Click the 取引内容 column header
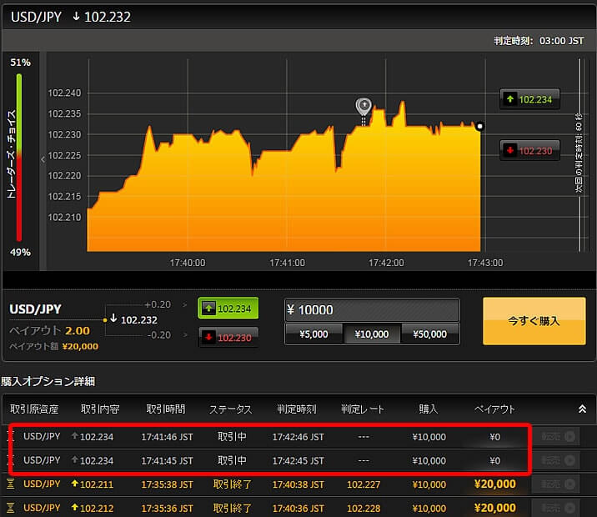This screenshot has height=517, width=597. 100,409
